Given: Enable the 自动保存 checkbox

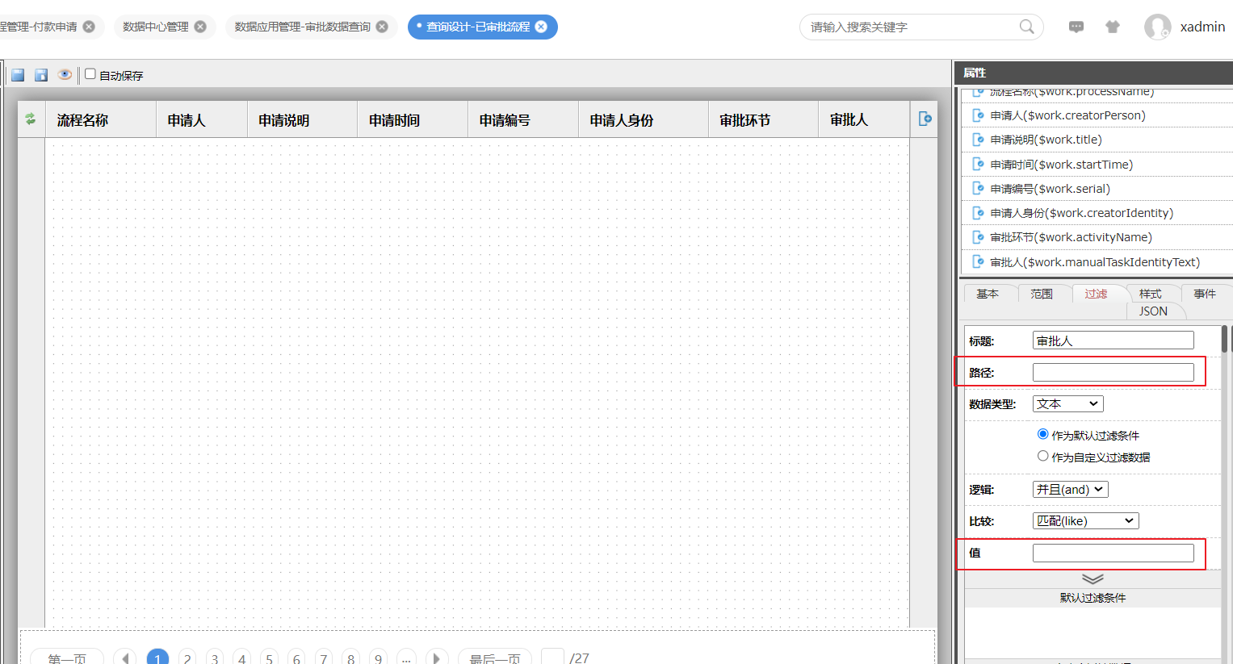Looking at the screenshot, I should click(x=90, y=74).
